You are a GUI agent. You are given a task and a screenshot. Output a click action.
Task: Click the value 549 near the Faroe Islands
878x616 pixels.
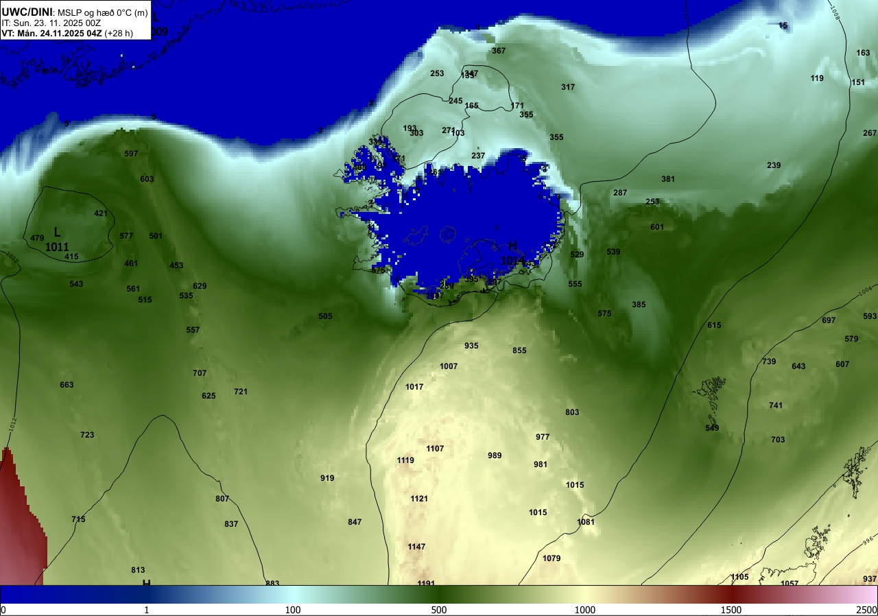[712, 428]
